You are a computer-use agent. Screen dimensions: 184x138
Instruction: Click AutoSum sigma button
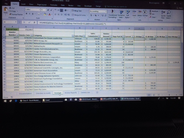(x=154, y=11)
